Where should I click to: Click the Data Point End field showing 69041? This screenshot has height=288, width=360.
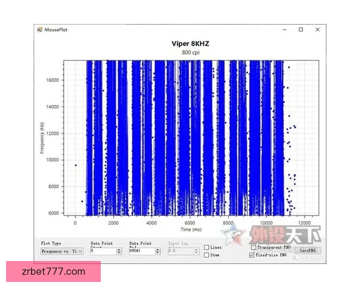(142, 251)
